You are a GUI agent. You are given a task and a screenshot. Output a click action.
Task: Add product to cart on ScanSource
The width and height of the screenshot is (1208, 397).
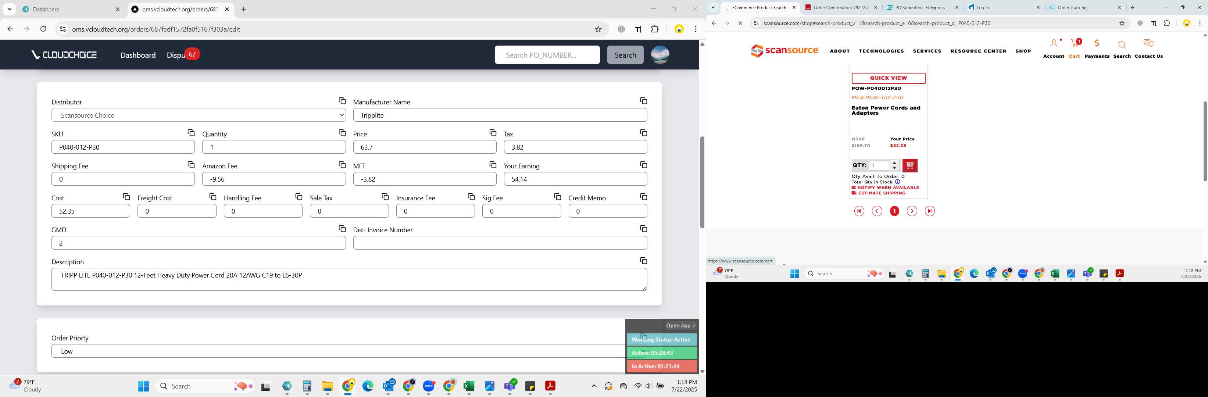click(910, 165)
